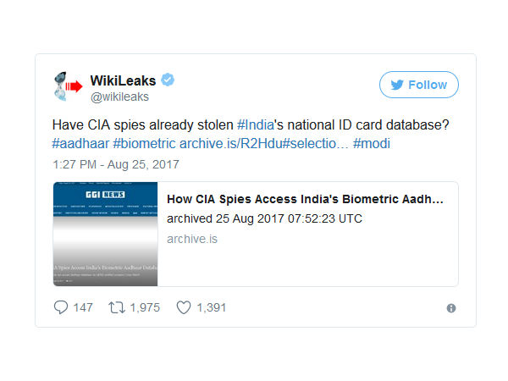508x381 pixels.
Task: Click the blue verified badge
Action: click(168, 80)
